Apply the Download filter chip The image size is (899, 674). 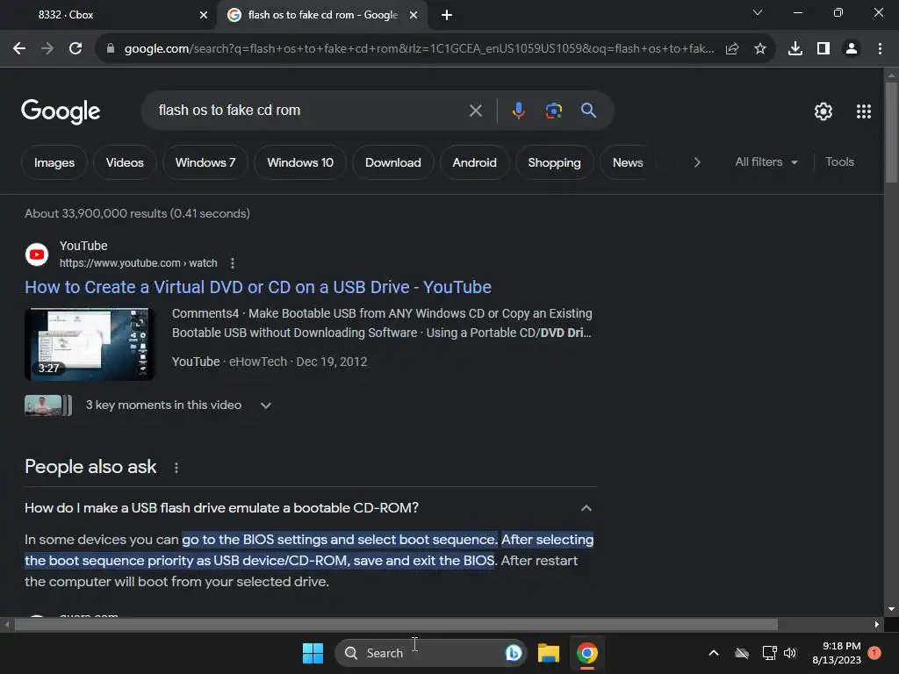392,162
